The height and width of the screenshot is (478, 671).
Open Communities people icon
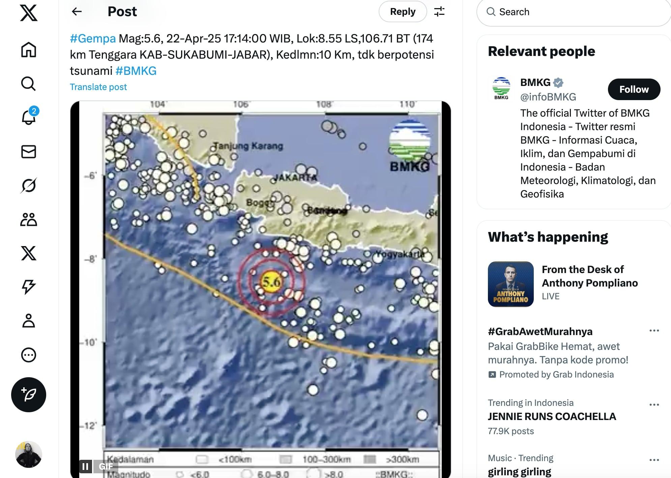29,219
